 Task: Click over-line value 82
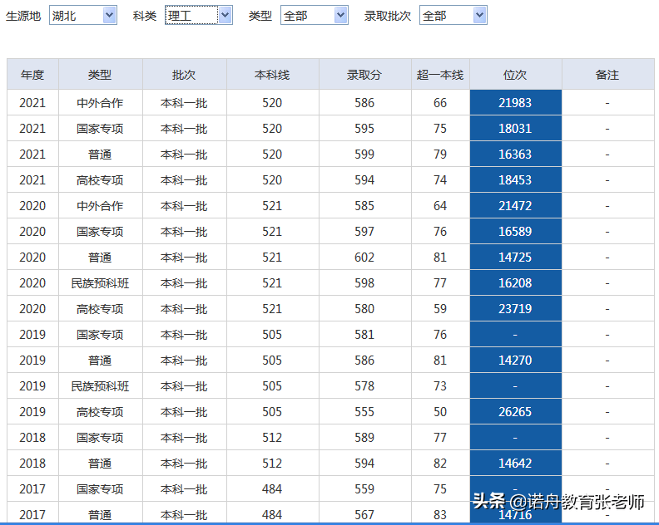click(x=440, y=463)
